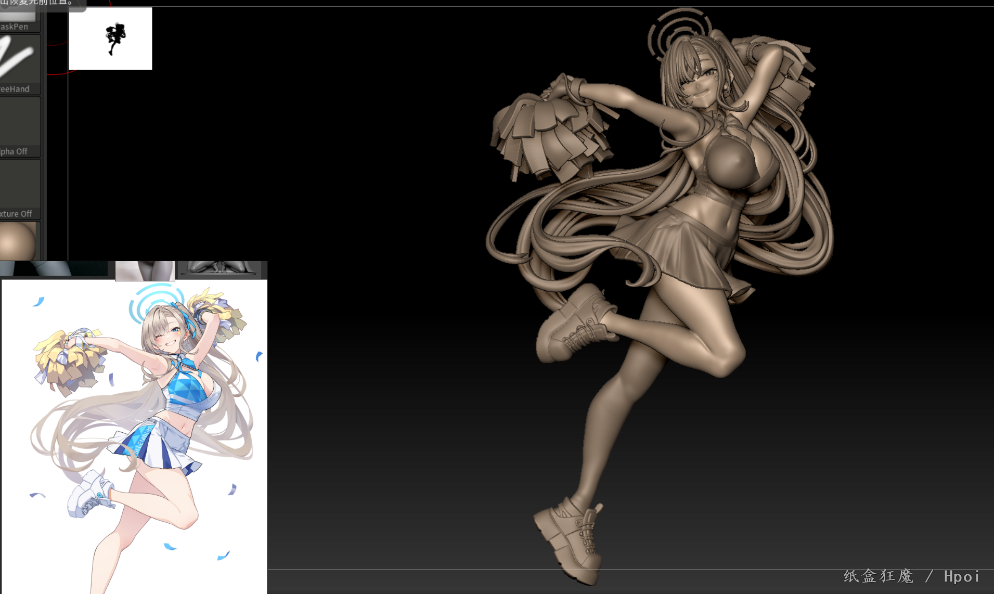Select the kneeling figure reference thumbnail
The image size is (994, 594).
pyautogui.click(x=220, y=269)
